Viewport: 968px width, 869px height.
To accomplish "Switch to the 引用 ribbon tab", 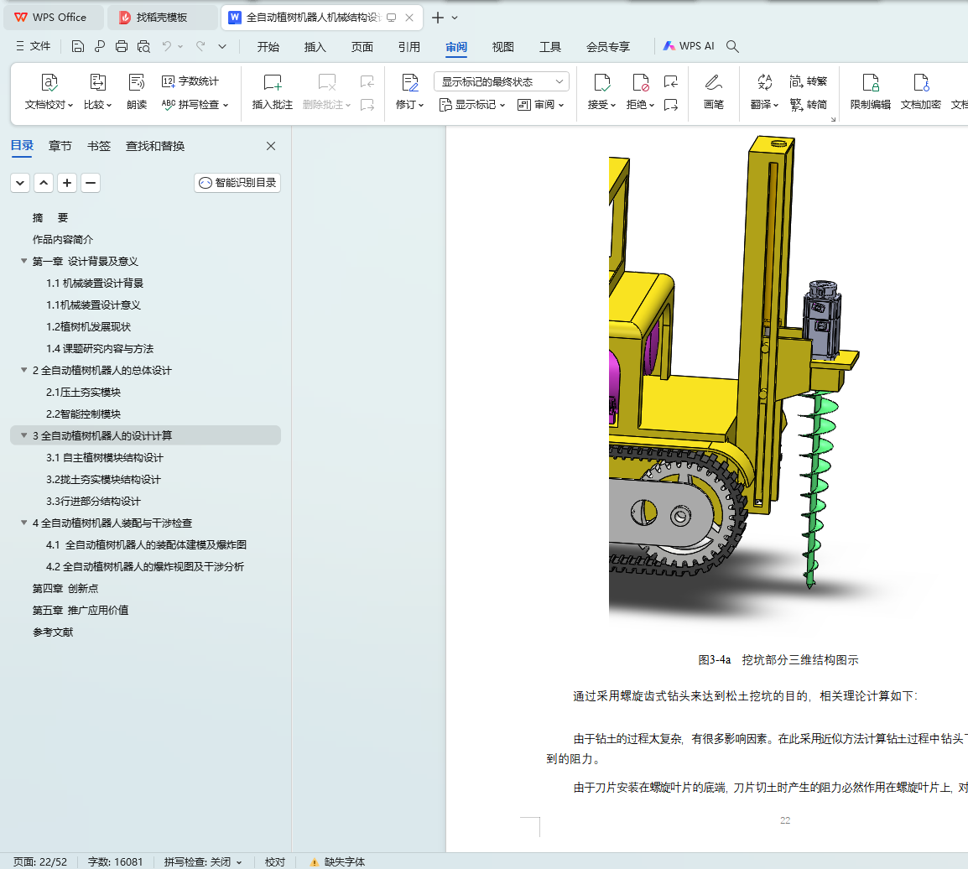I will [409, 47].
